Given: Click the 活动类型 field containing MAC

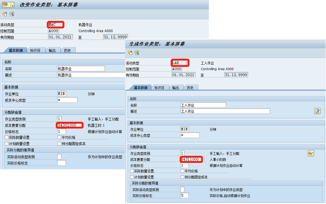Looking at the screenshot, I should 55,25.
